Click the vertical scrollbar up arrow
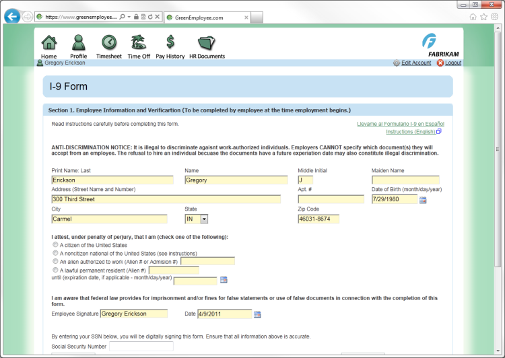The height and width of the screenshot is (358, 505). [x=498, y=28]
